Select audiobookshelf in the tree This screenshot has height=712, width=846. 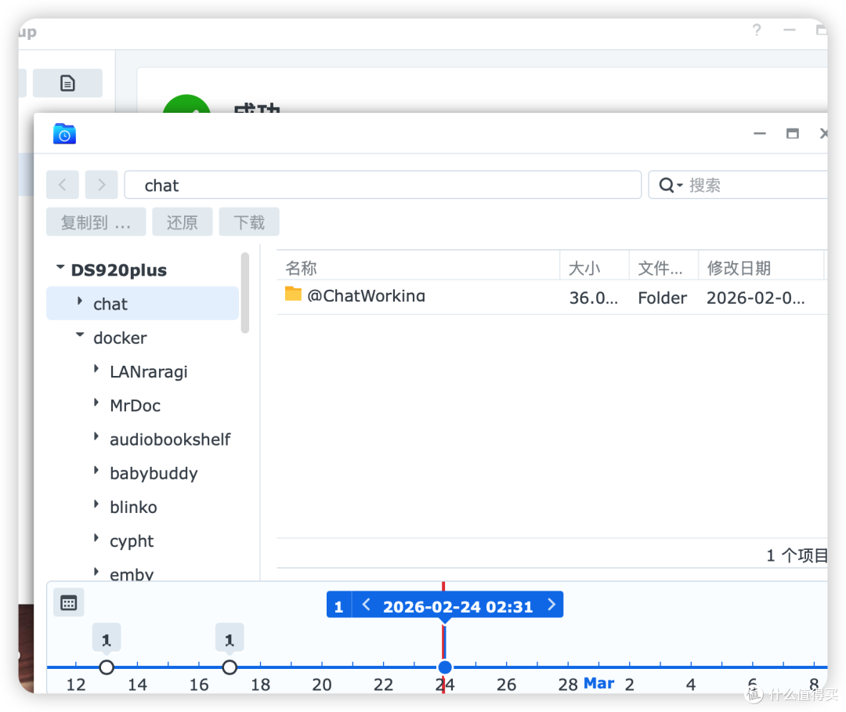[x=170, y=439]
